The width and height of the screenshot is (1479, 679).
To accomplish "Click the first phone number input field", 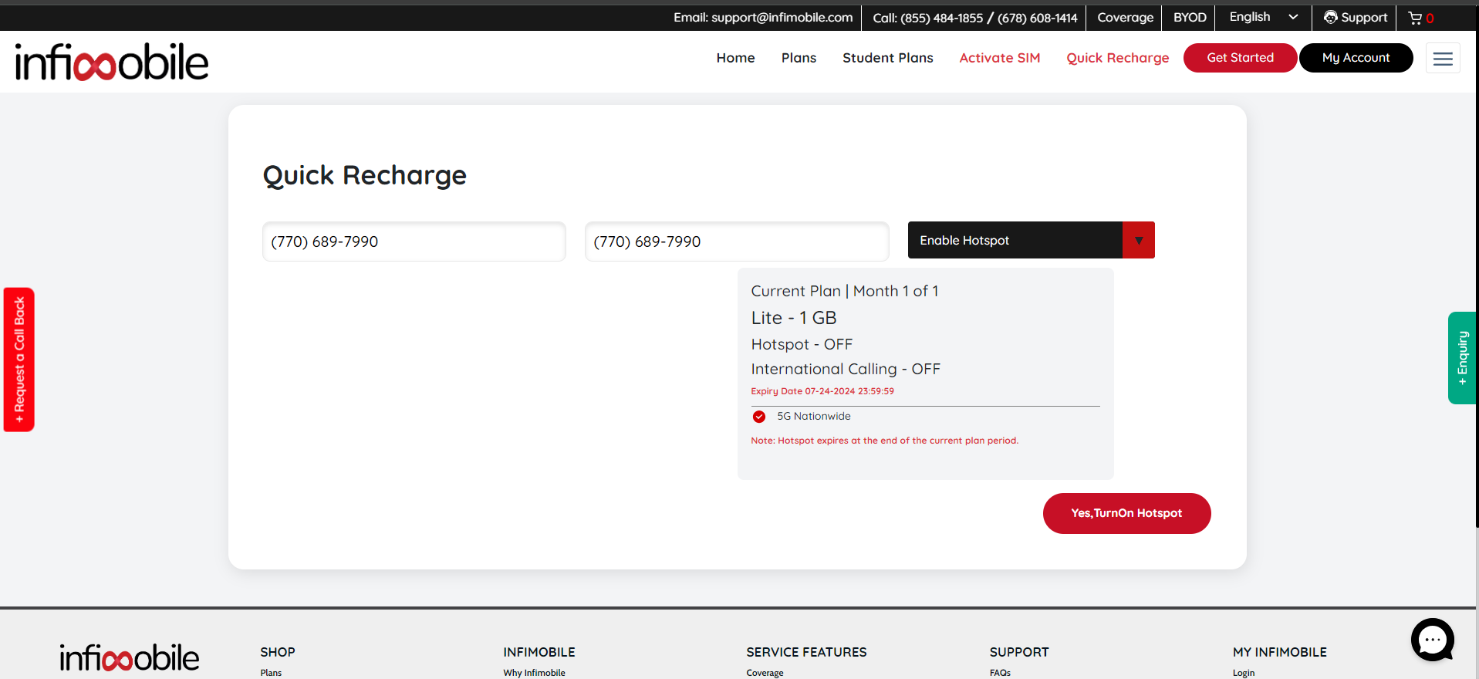I will point(414,242).
